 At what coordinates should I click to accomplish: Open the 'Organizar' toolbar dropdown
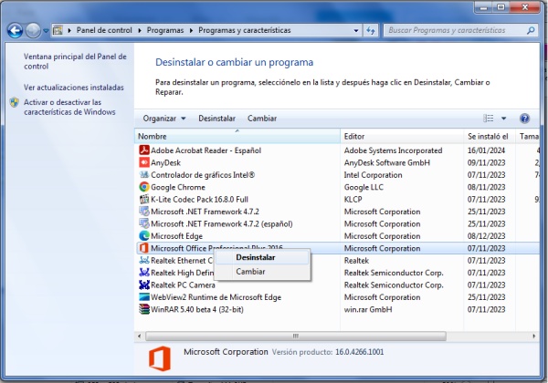click(x=163, y=119)
